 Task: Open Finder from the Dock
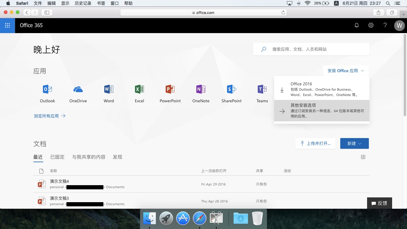click(150, 218)
